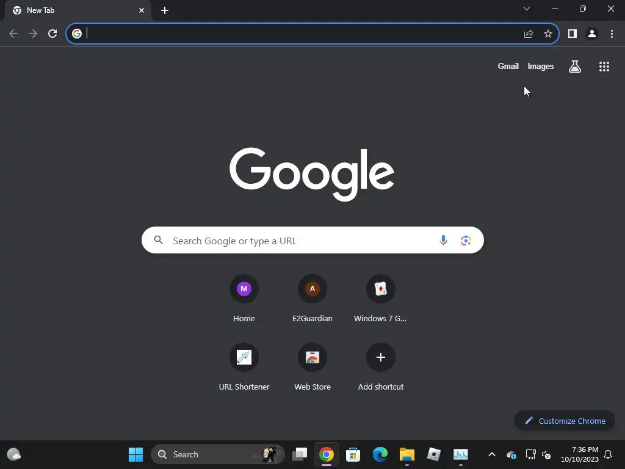Viewport: 625px width, 469px height.
Task: Open the Chrome three-dot menu
Action: coord(612,34)
